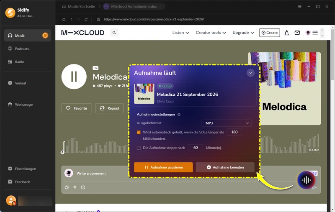
Task: Click the Create button
Action: 269,33
